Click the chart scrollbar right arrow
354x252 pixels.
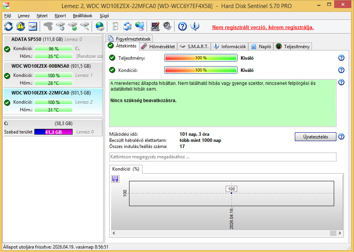coord(340,233)
